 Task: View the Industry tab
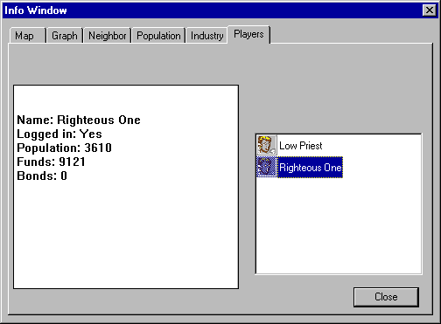(x=206, y=36)
